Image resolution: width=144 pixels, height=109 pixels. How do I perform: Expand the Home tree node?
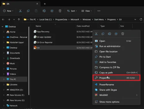click(x=4, y=32)
